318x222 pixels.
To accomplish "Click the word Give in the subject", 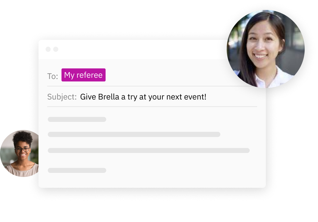I will pos(88,97).
